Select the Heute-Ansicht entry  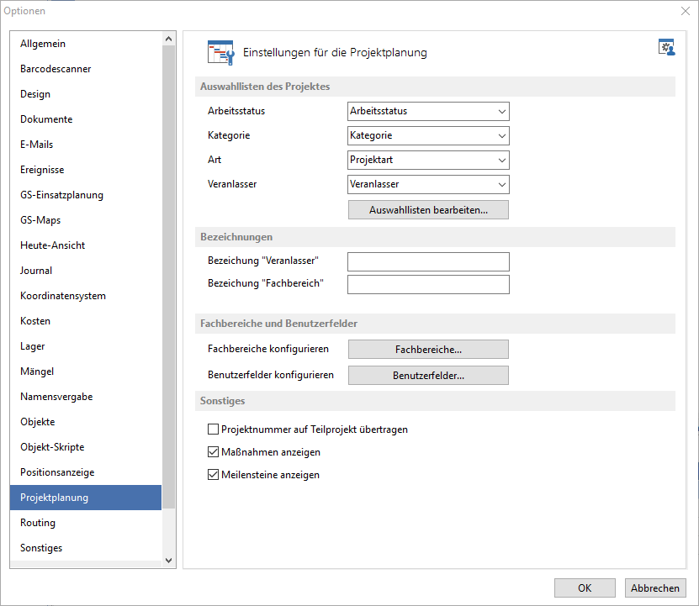click(x=86, y=245)
